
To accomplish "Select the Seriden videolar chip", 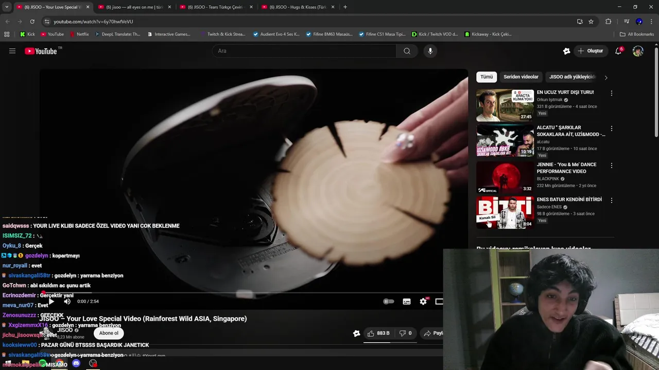I will 521,77.
